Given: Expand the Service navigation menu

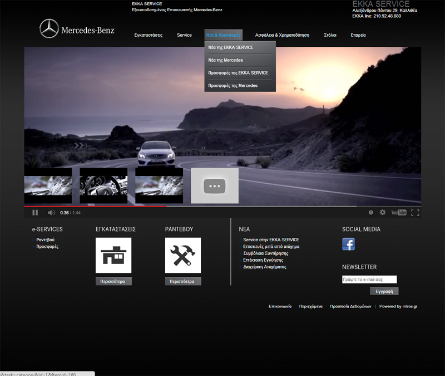Looking at the screenshot, I should point(184,35).
